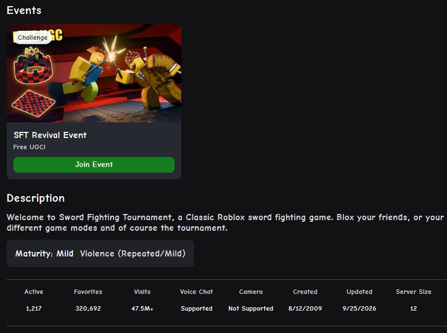Click the Active column label
Viewport: 447px width, 333px height.
click(x=34, y=292)
